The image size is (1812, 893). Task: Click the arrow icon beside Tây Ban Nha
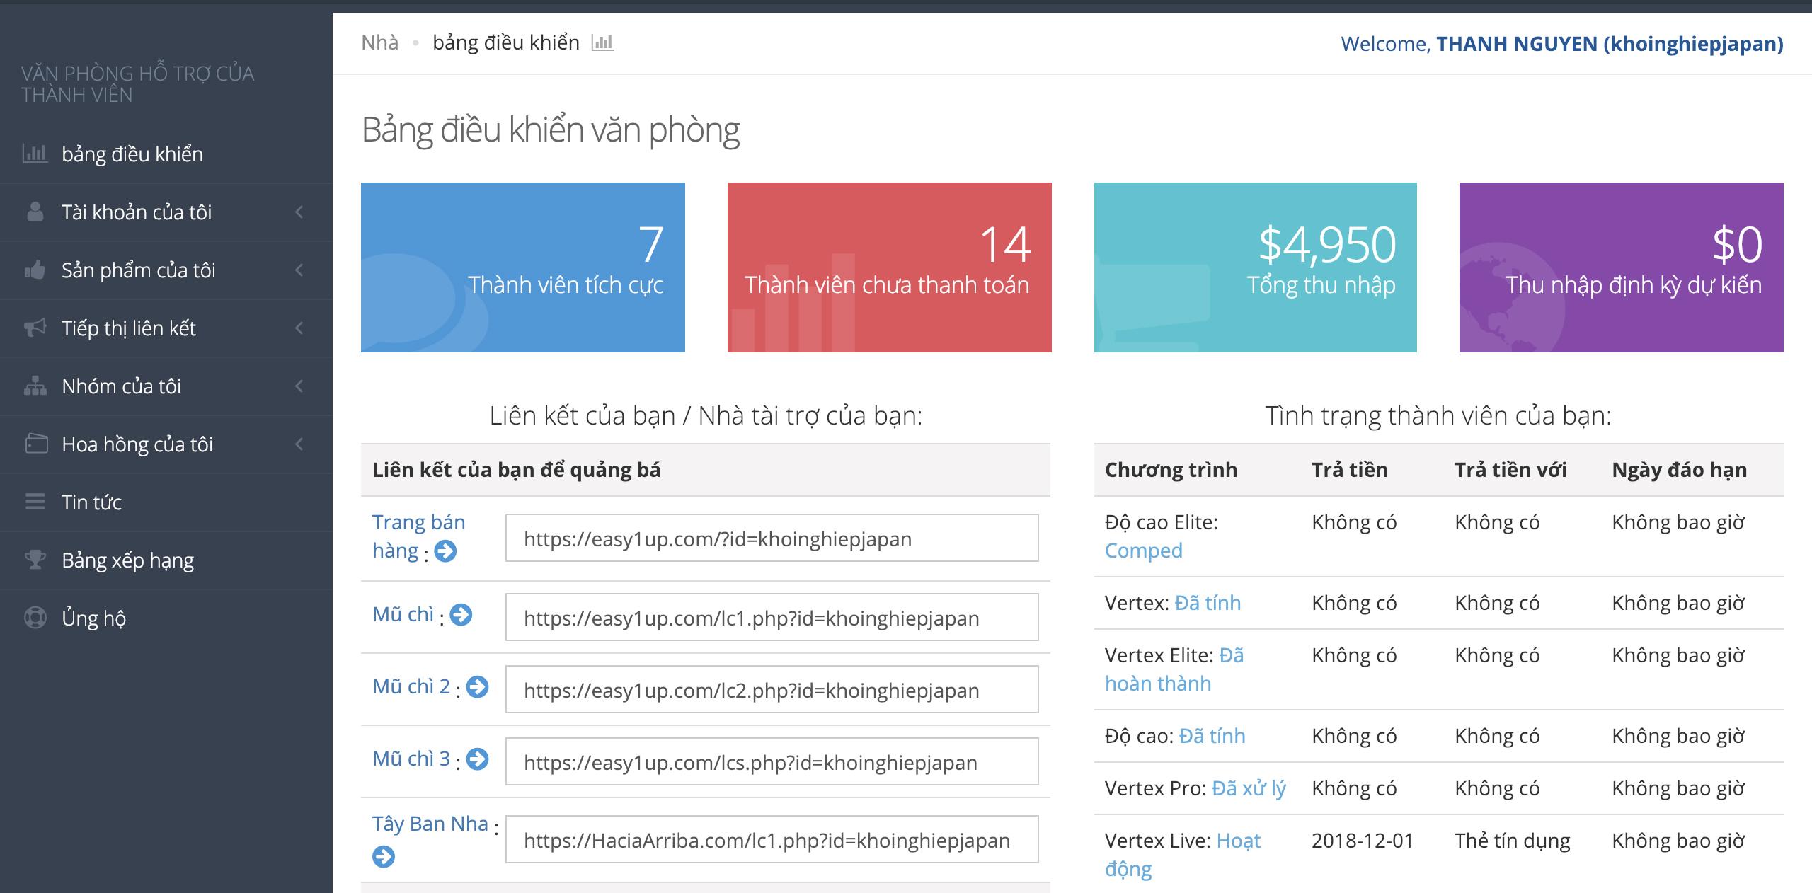coord(384,857)
